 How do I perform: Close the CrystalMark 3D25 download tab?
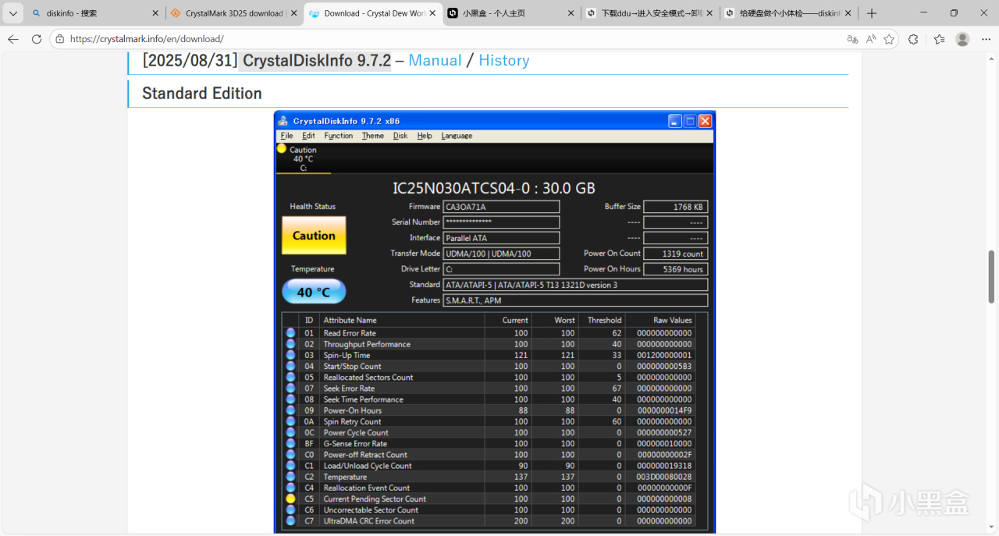(293, 13)
